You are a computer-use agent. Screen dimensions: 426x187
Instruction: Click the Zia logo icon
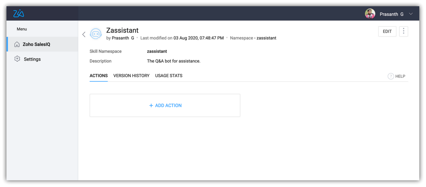click(x=19, y=13)
